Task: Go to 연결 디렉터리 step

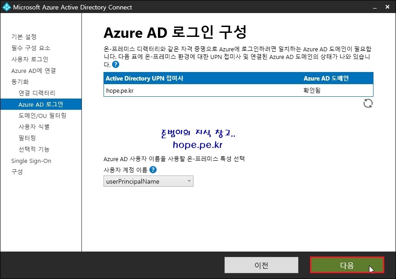Action: click(37, 93)
